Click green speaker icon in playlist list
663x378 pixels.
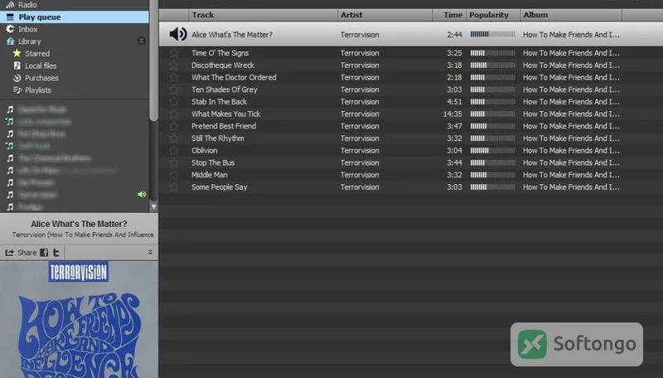(x=142, y=195)
